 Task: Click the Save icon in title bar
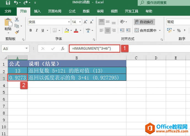pyautogui.click(x=8, y=3)
